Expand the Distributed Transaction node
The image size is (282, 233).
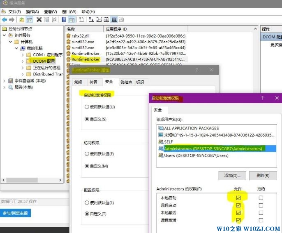coord(23,74)
